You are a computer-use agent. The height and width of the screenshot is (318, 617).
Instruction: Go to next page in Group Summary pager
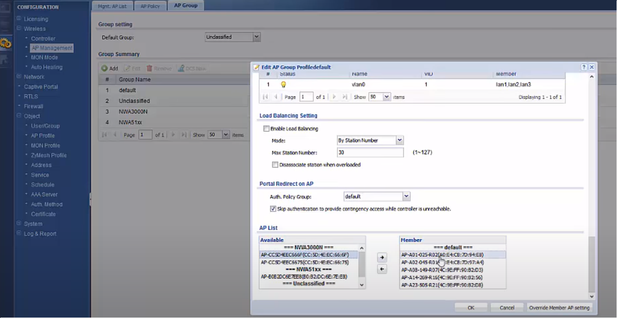click(x=173, y=135)
